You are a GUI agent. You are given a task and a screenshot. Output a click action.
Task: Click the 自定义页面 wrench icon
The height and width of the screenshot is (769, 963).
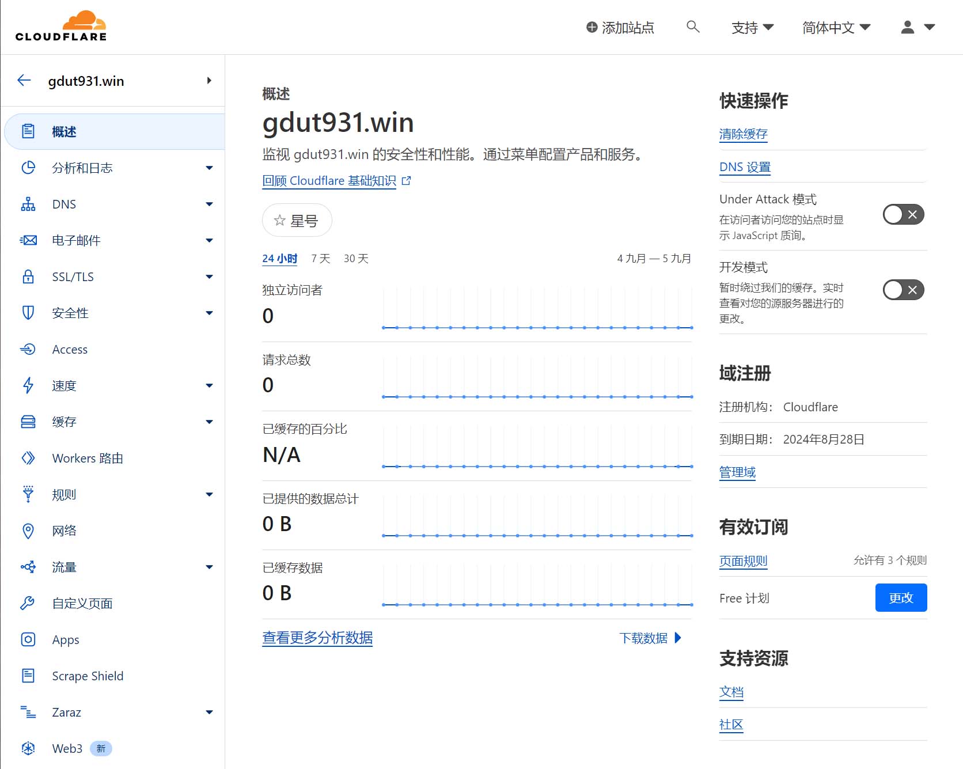[x=28, y=603]
